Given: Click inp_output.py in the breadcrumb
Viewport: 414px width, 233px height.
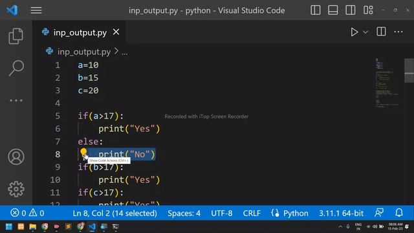Looking at the screenshot, I should pyautogui.click(x=84, y=52).
